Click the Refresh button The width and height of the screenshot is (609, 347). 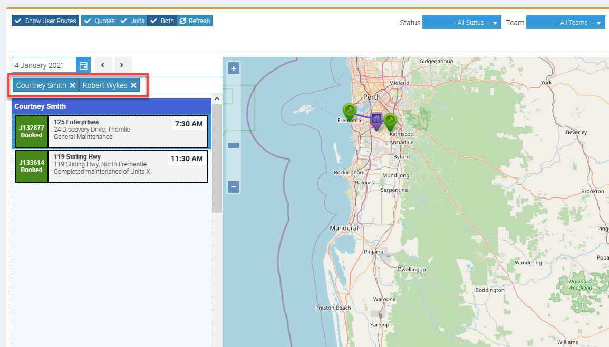[x=195, y=21]
